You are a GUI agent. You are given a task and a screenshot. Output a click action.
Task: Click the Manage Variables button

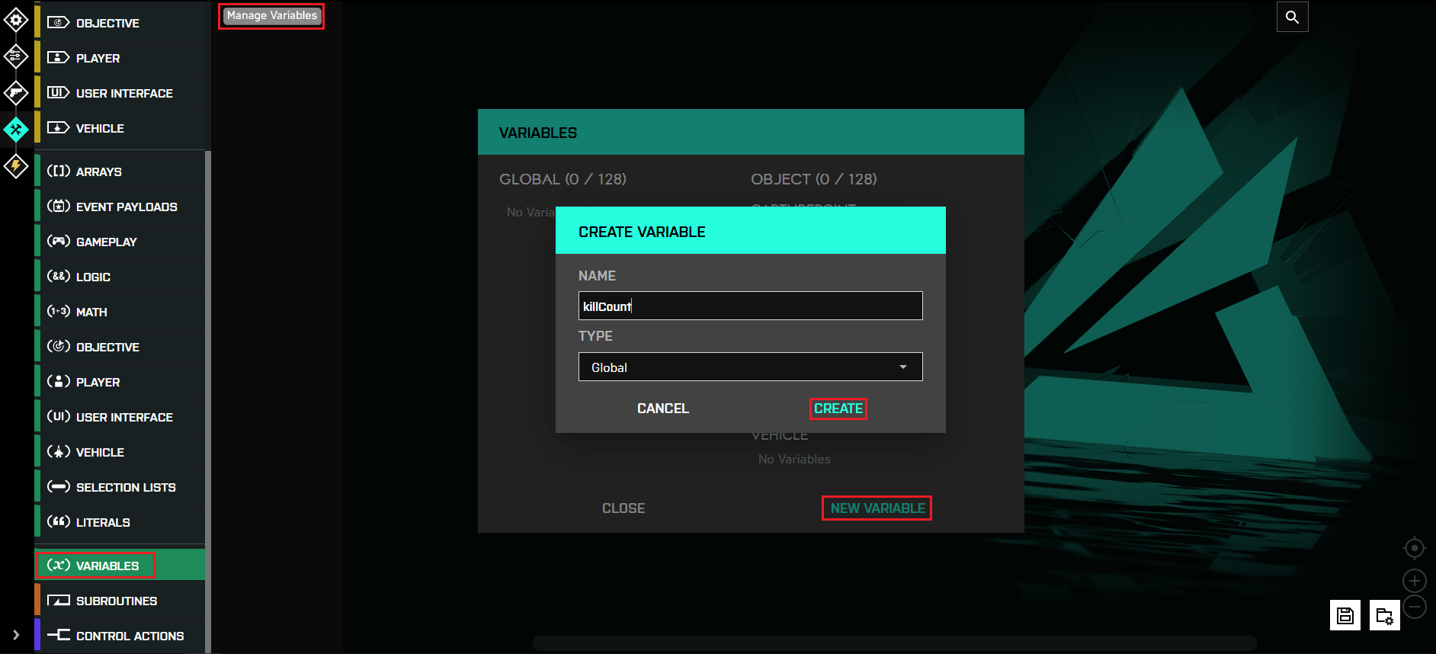(x=271, y=15)
